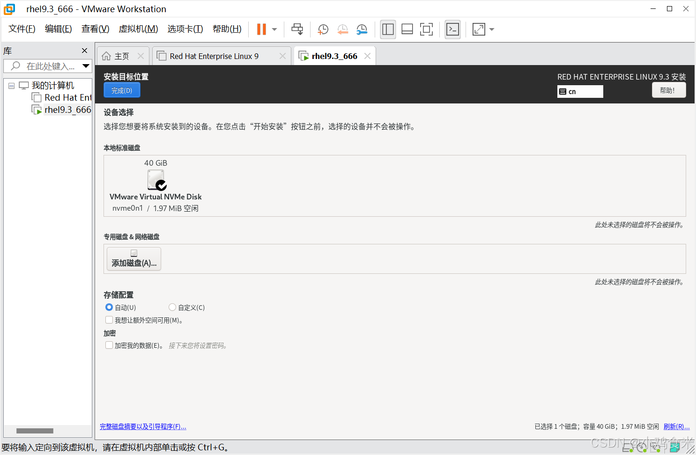Send Ctrl+Alt+Del to the virtual machine
The height and width of the screenshot is (455, 696).
click(x=297, y=29)
